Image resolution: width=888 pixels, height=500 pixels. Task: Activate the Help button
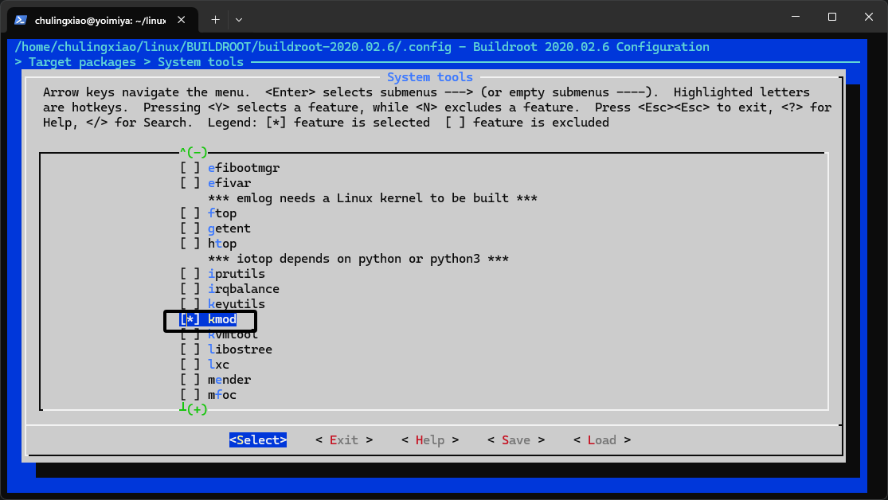coord(430,440)
